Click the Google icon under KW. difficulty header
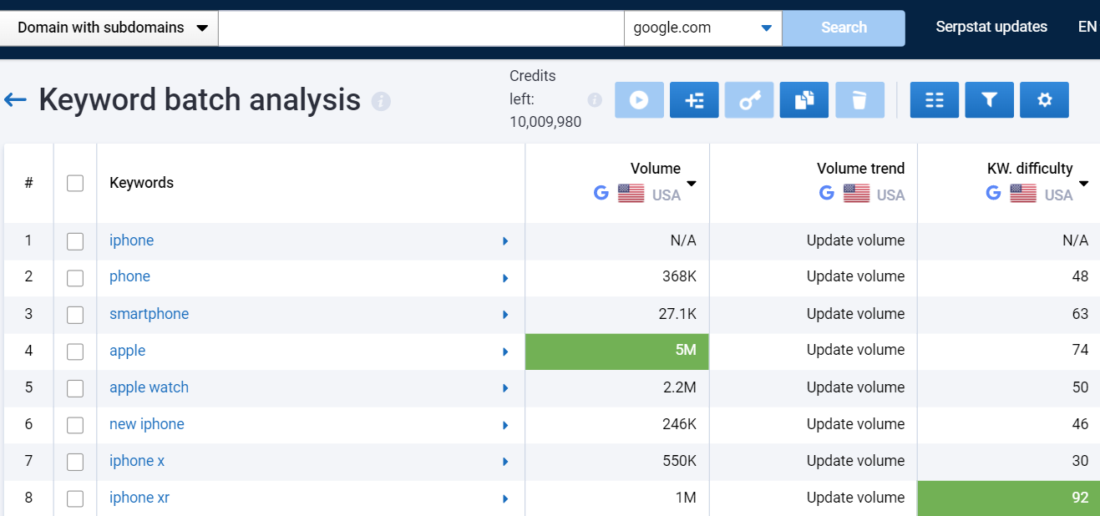The width and height of the screenshot is (1100, 516). [994, 194]
